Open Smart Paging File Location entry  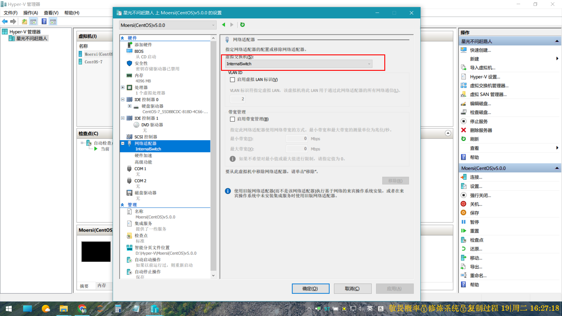coord(152,247)
